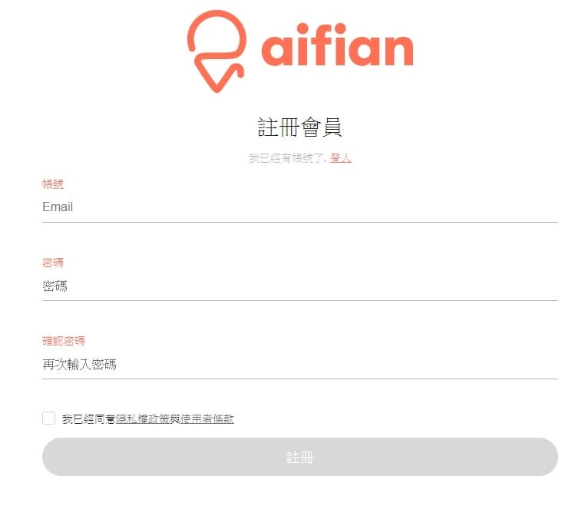Click the 確認密碼 field label
The width and height of the screenshot is (562, 506).
[x=64, y=341]
